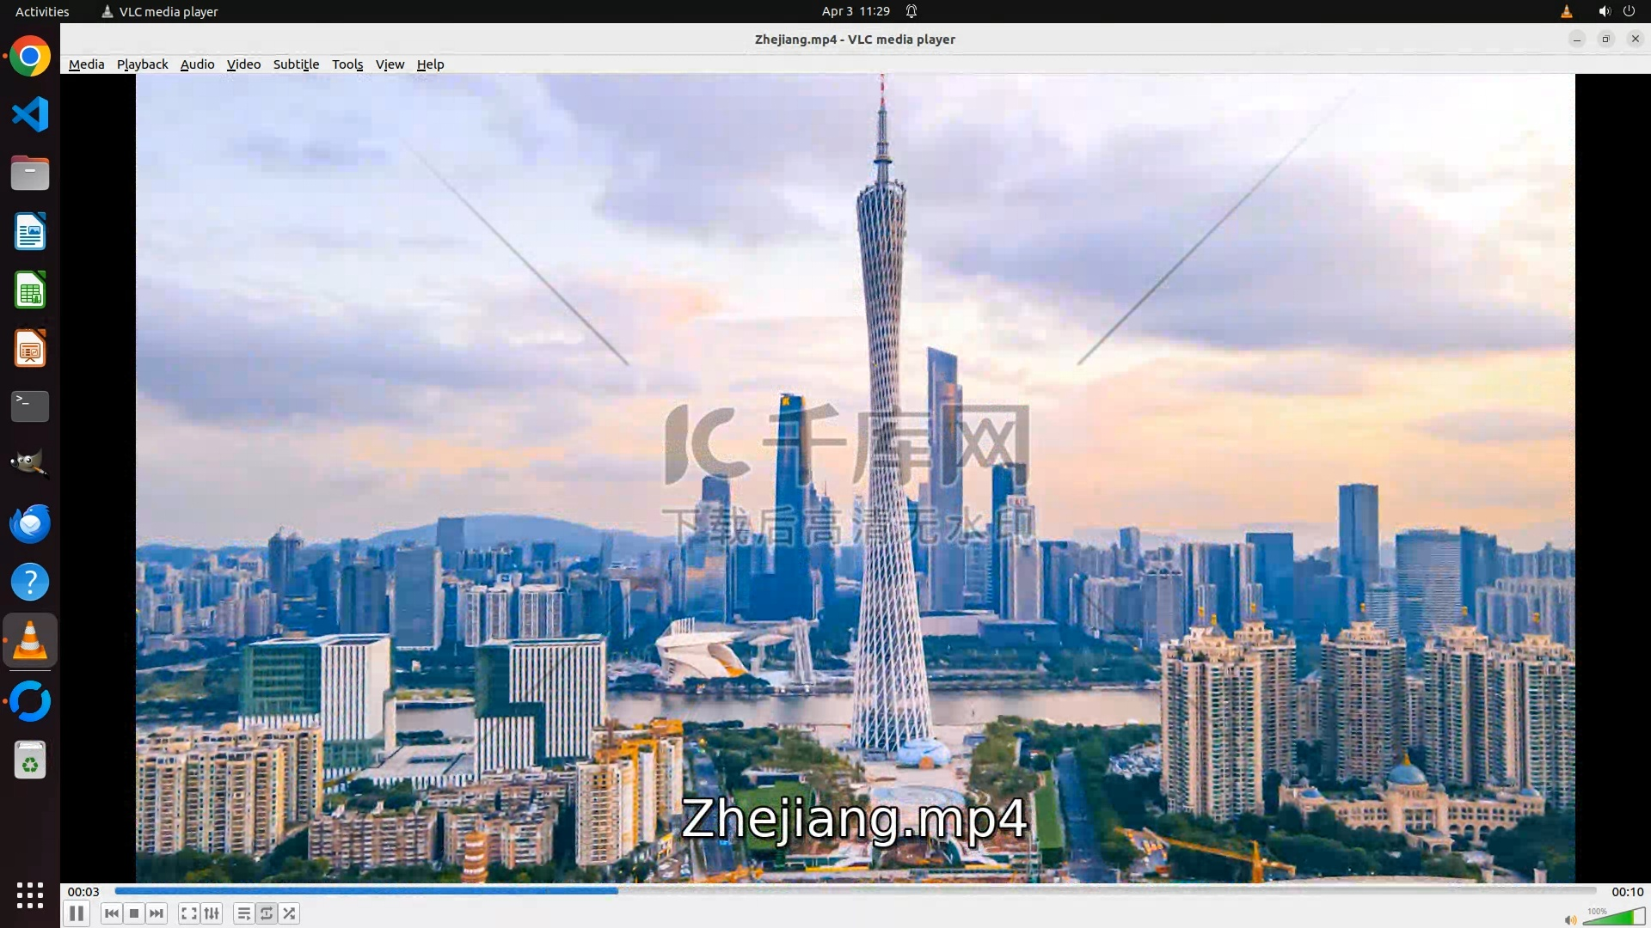1651x928 pixels.
Task: Expand the Tools menu
Action: 347,64
